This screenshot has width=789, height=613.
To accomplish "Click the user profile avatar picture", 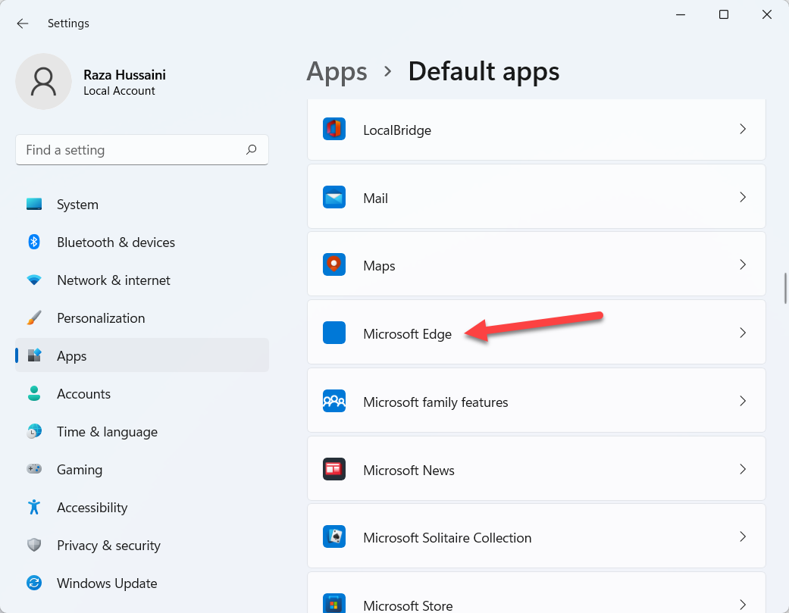I will pos(44,81).
